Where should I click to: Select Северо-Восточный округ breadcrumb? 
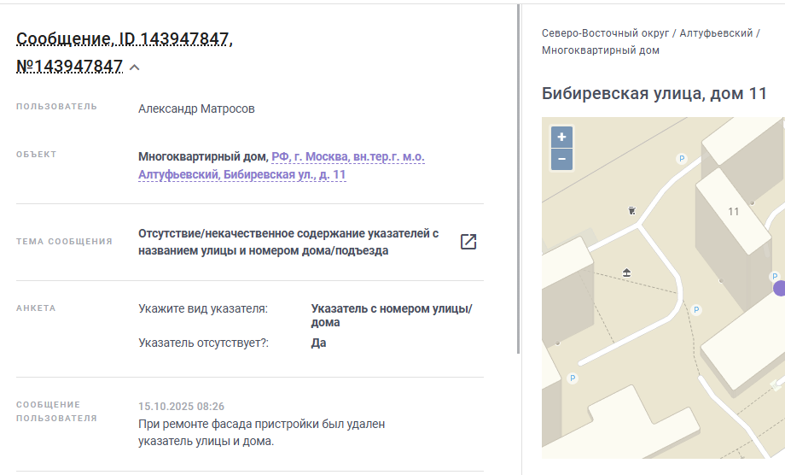pyautogui.click(x=604, y=33)
